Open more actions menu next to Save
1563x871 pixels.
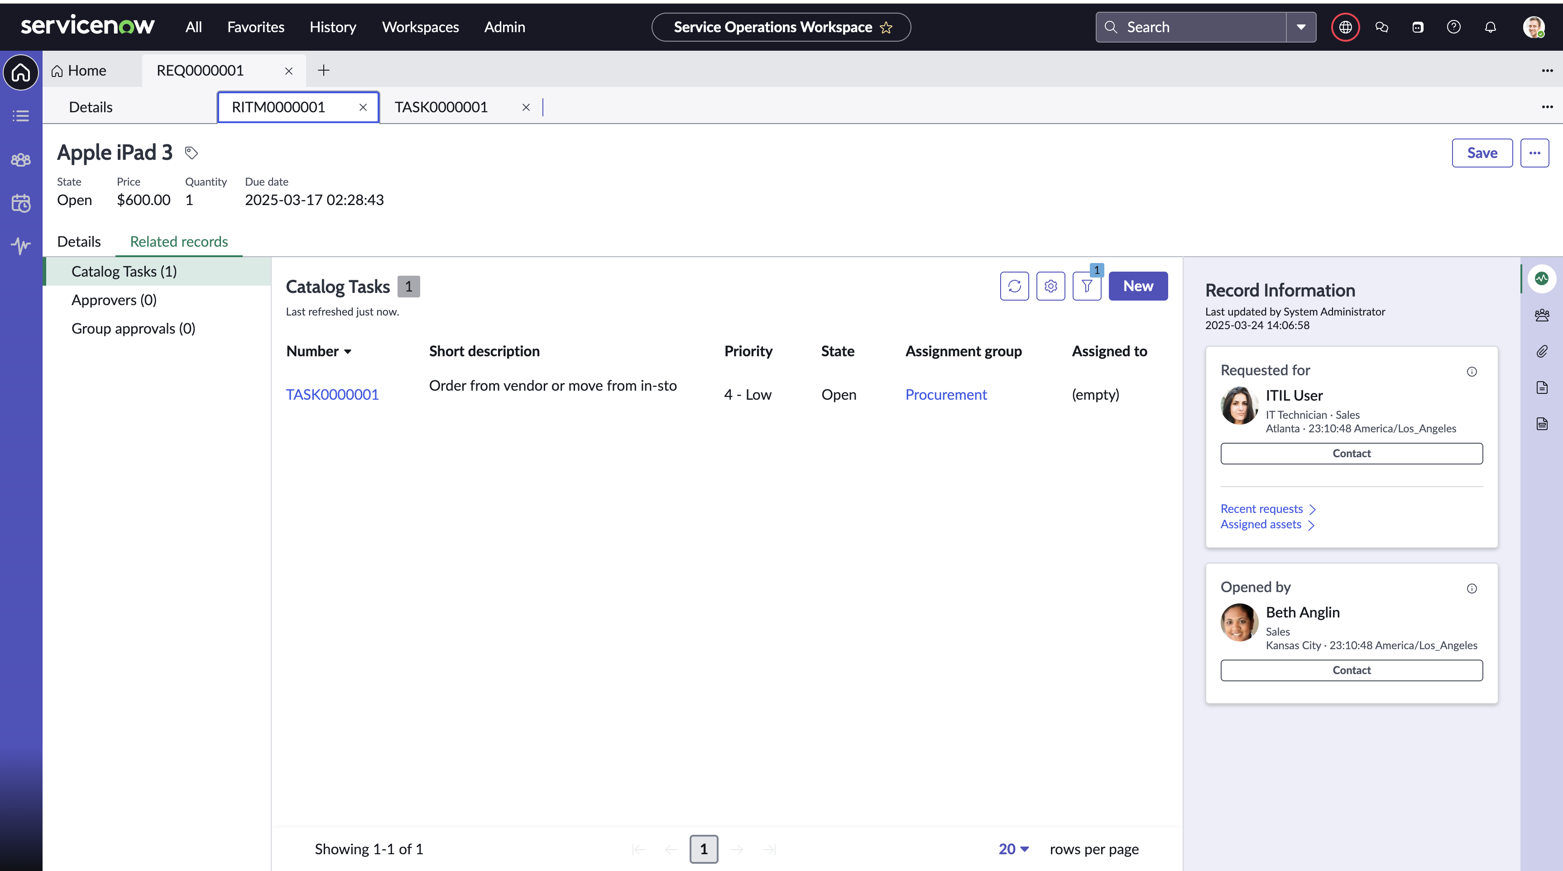coord(1534,153)
